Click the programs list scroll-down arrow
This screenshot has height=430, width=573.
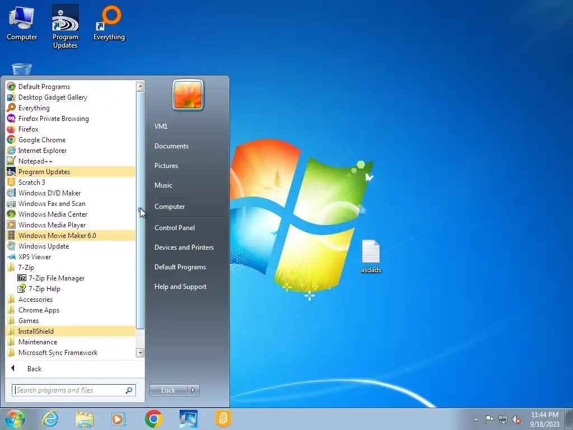click(140, 353)
